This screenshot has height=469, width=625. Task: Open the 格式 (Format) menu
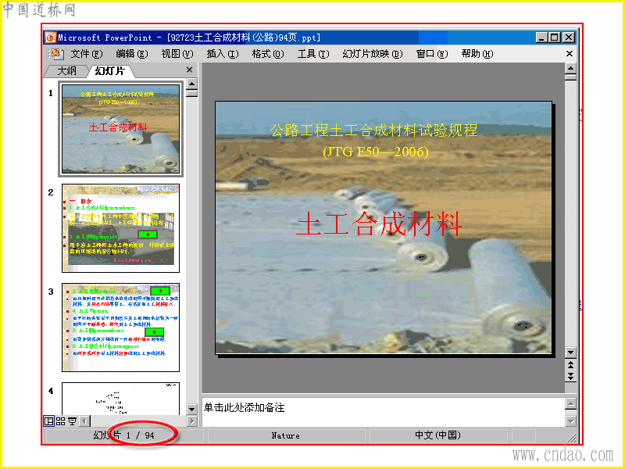click(x=268, y=54)
